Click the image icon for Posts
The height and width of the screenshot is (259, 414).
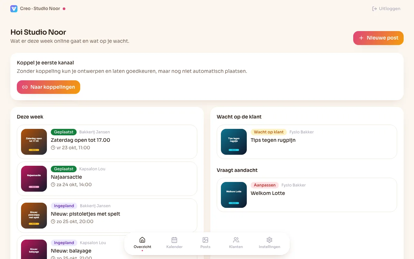click(x=205, y=240)
